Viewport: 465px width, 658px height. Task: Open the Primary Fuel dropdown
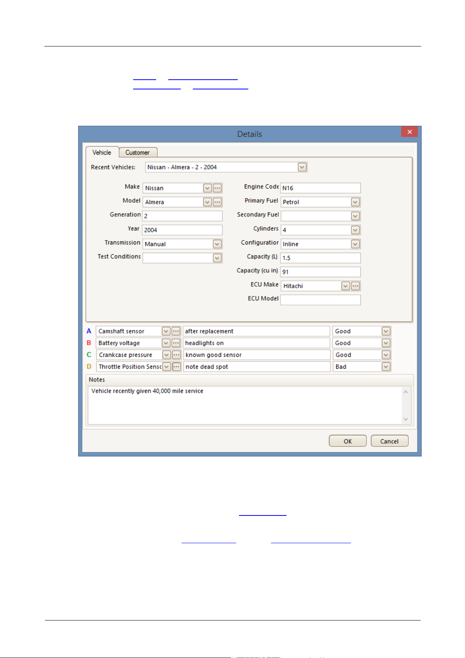[355, 202]
